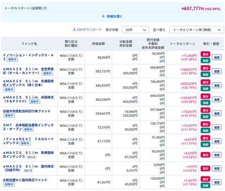Viewport: 225px width, 191px height.
Task: Open the 並べ替え トータルリターン率 dropdown
Action: pos(196,30)
